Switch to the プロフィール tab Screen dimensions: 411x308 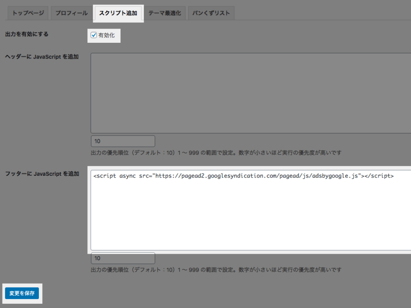point(71,13)
